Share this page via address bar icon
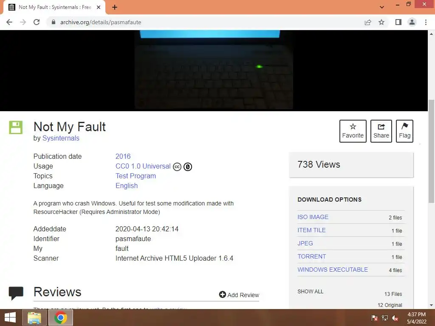 pos(368,22)
